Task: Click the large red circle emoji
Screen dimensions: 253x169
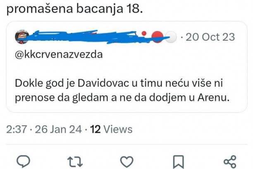Action: click(158, 37)
